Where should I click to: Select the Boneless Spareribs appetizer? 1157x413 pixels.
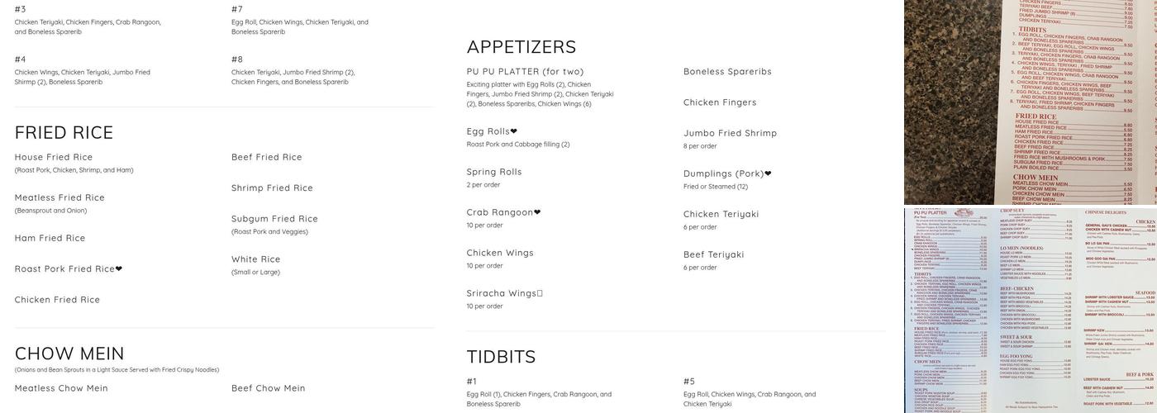click(727, 72)
